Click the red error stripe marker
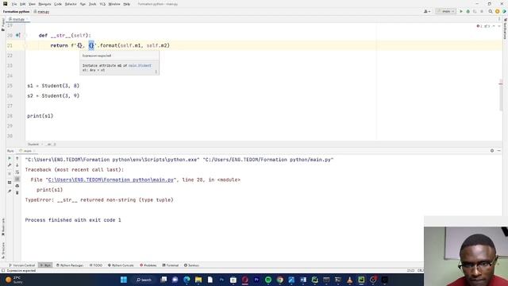The image size is (508, 286). click(501, 84)
